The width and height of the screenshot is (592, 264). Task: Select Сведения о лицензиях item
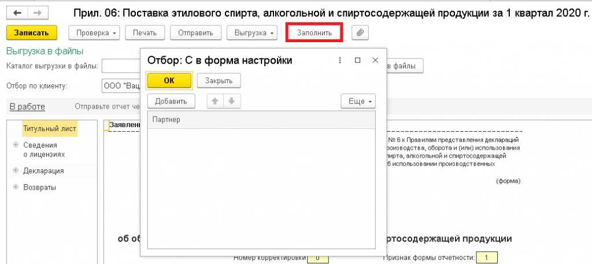pyautogui.click(x=44, y=150)
